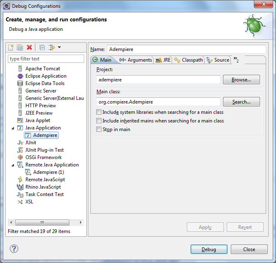Collapse the Remote Java Application tree node
Image resolution: width=276 pixels, height=263 pixels.
13,165
